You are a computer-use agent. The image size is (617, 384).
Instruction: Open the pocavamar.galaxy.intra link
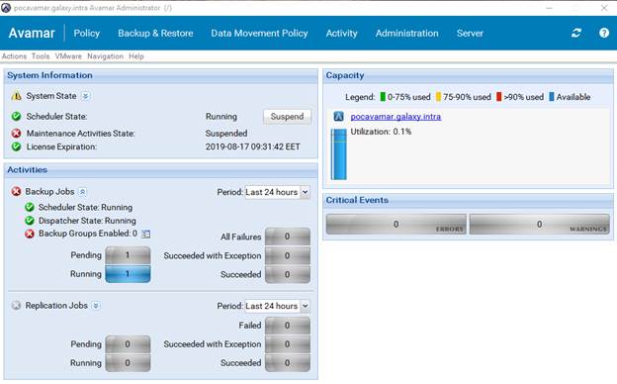coord(396,117)
